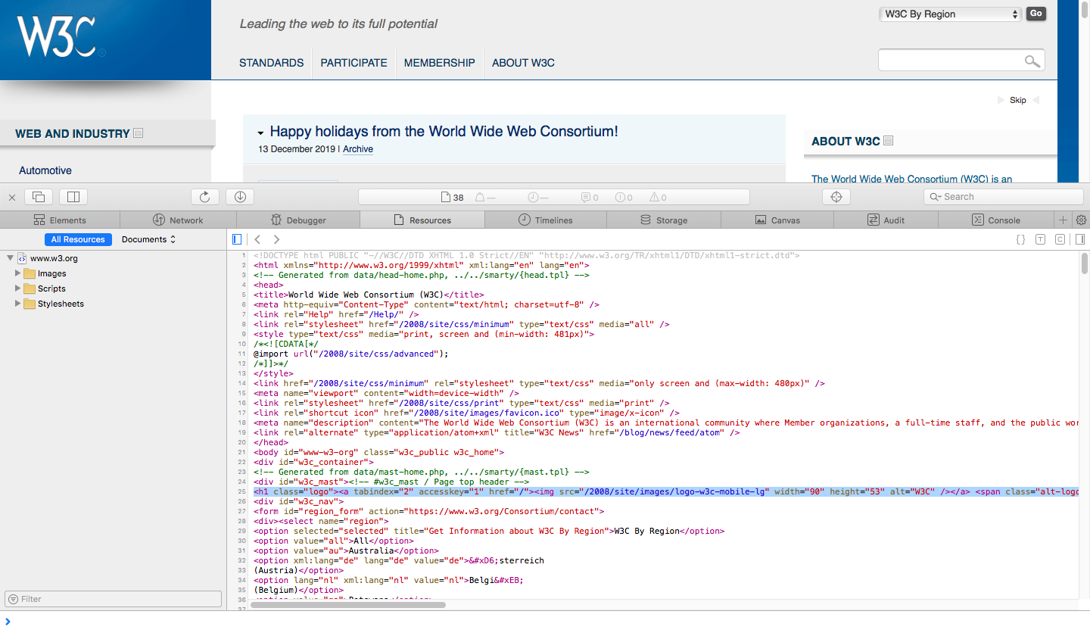Open the Documents type filter dropdown
The image size is (1090, 633).
coord(148,239)
